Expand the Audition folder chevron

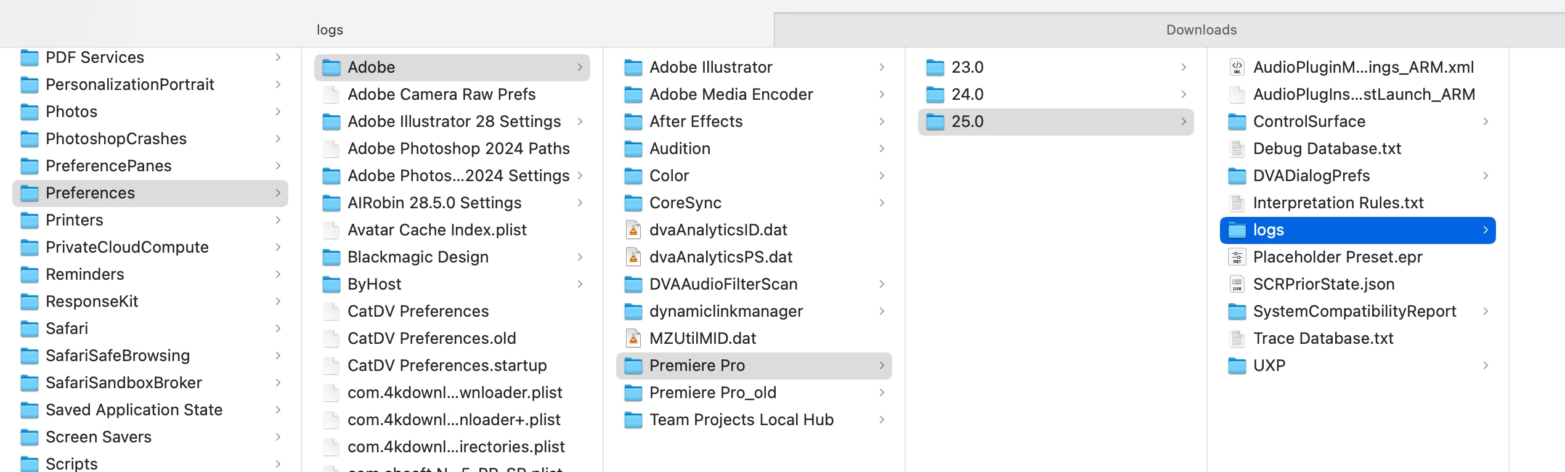(x=882, y=149)
